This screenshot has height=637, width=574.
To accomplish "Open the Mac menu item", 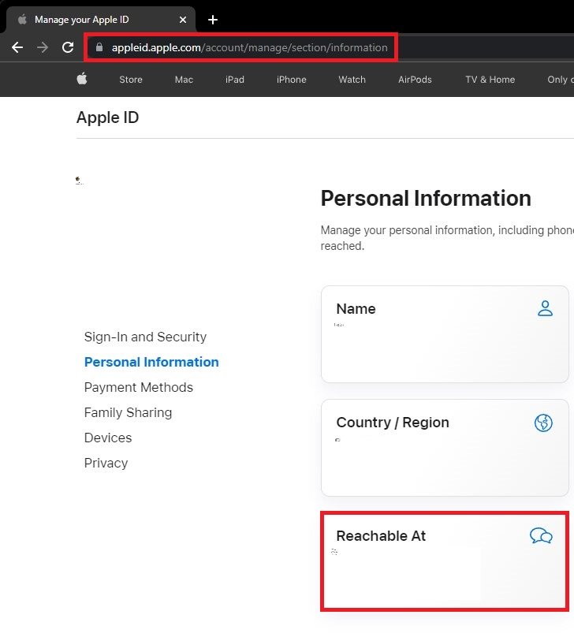I will 184,80.
